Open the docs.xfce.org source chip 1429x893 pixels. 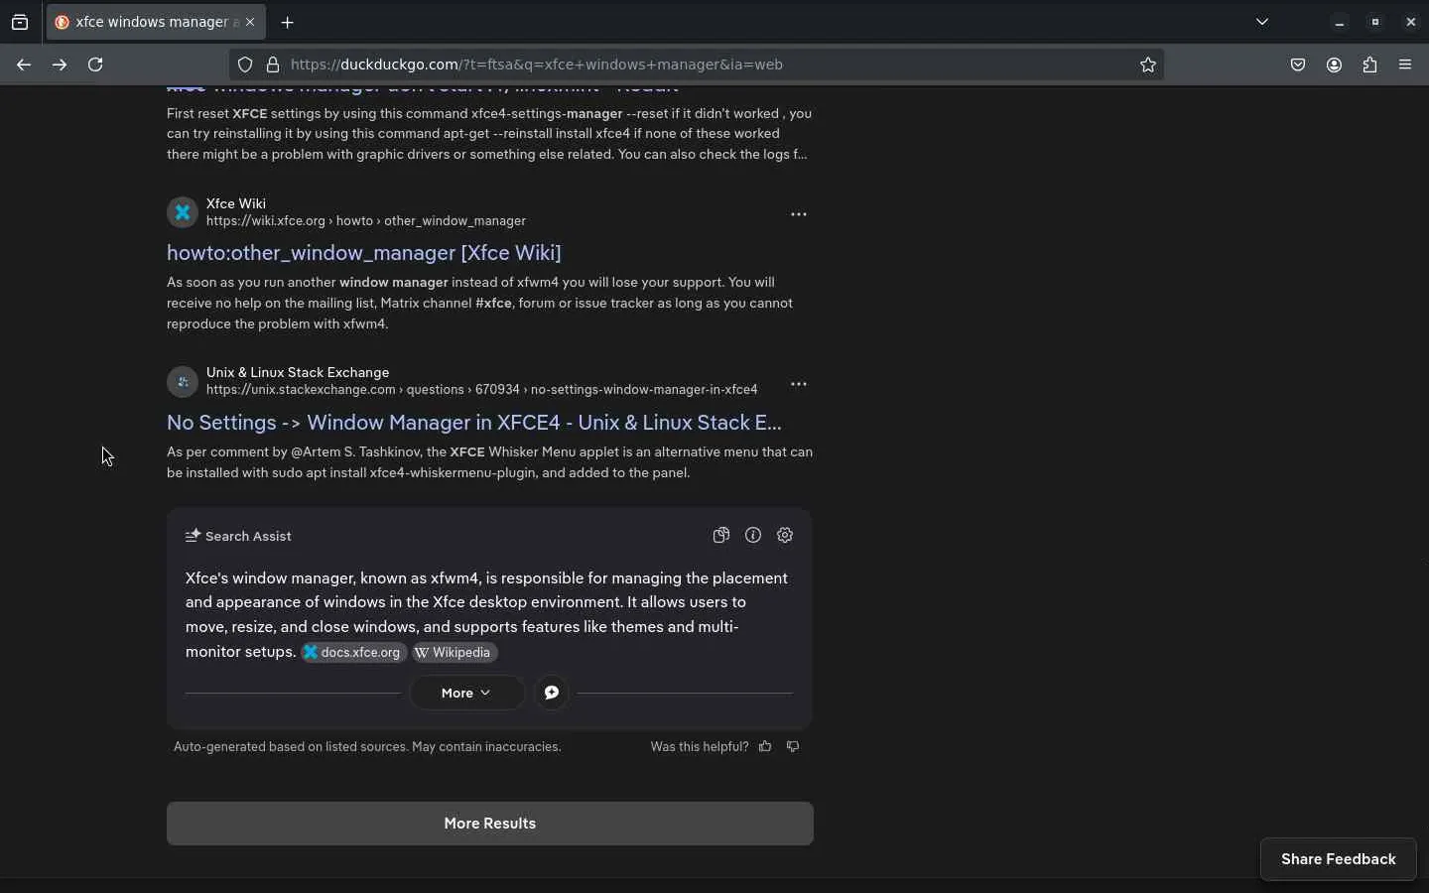click(x=354, y=653)
